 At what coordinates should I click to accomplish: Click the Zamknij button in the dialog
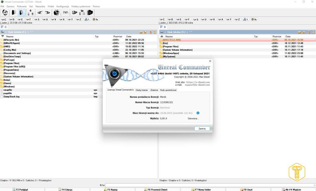[202, 129]
